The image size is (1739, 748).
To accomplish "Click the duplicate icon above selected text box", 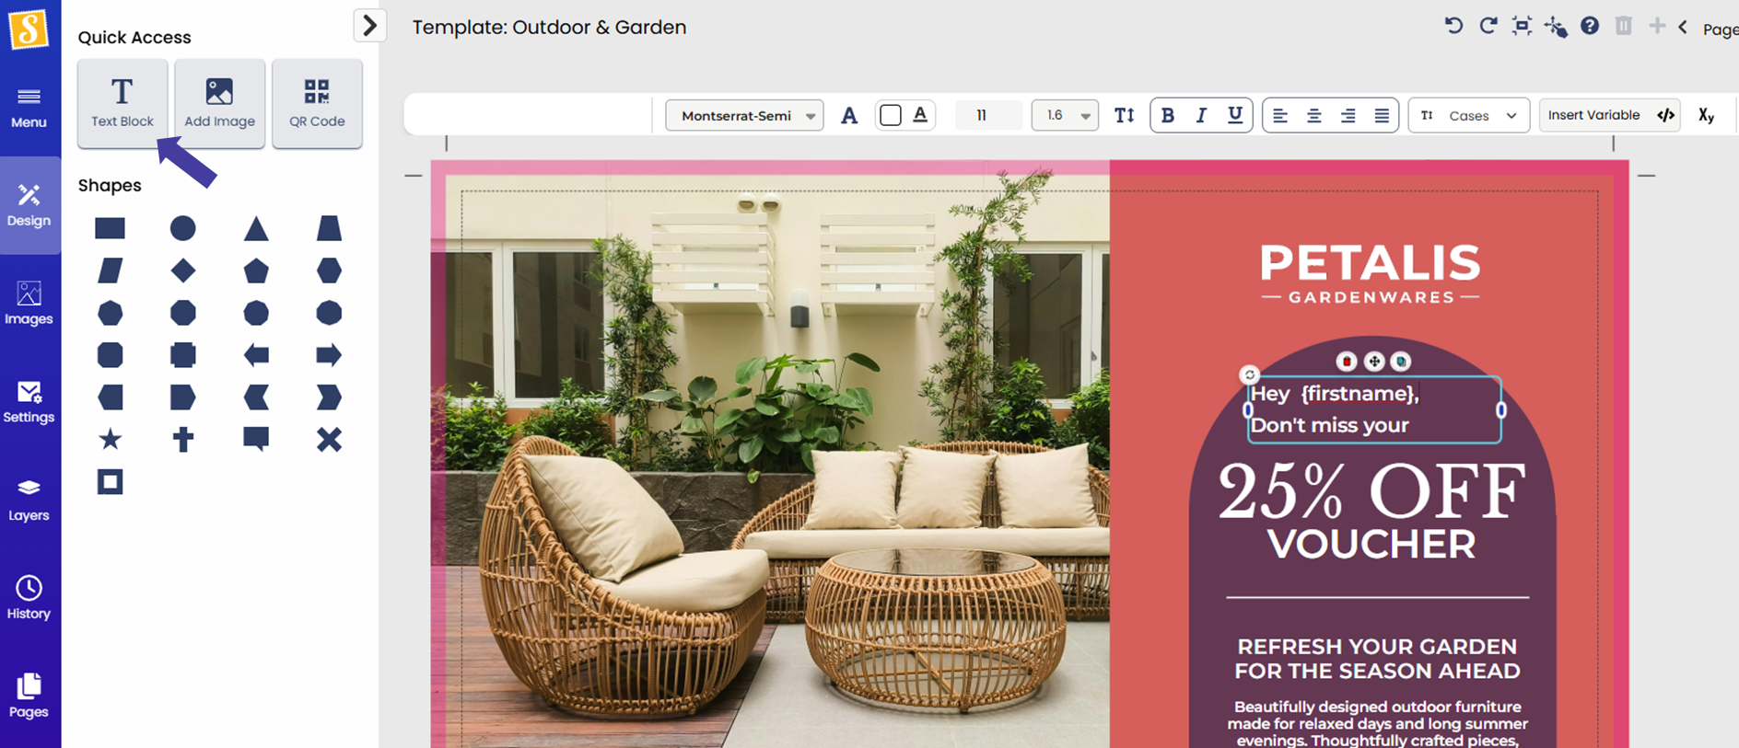I will (x=1400, y=362).
